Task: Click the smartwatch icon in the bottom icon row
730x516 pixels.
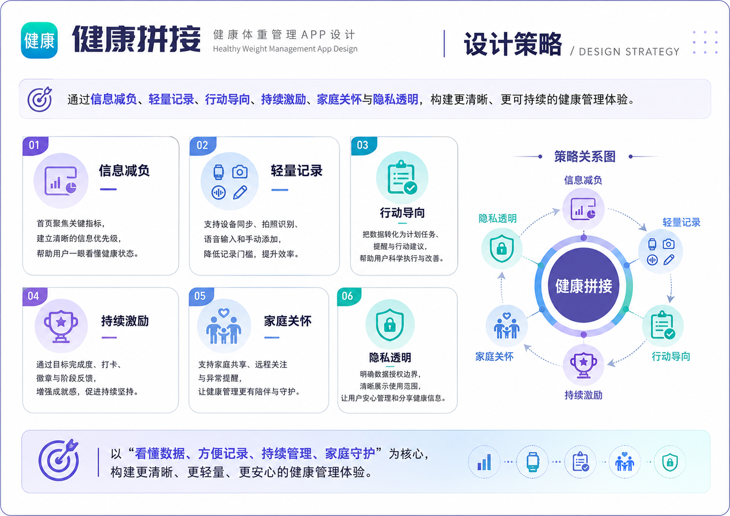Action: pos(533,462)
